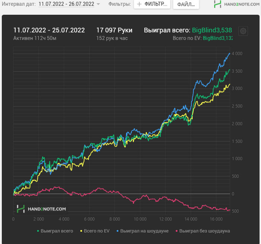This screenshot has height=244, width=261.
Task: Click the green dot next to Выиграл всего
Action: (x=38, y=231)
